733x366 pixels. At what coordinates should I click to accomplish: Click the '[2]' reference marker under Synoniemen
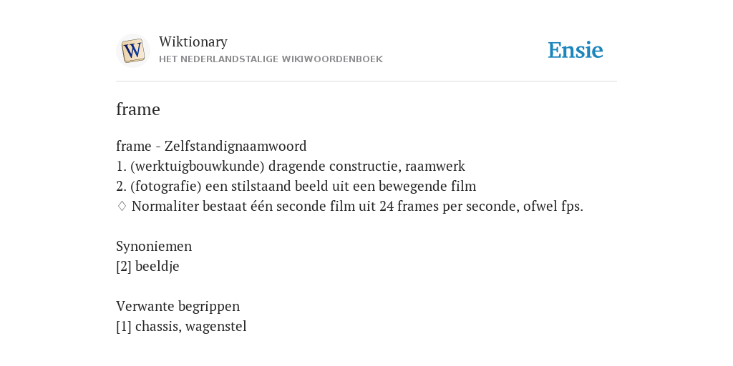(123, 267)
